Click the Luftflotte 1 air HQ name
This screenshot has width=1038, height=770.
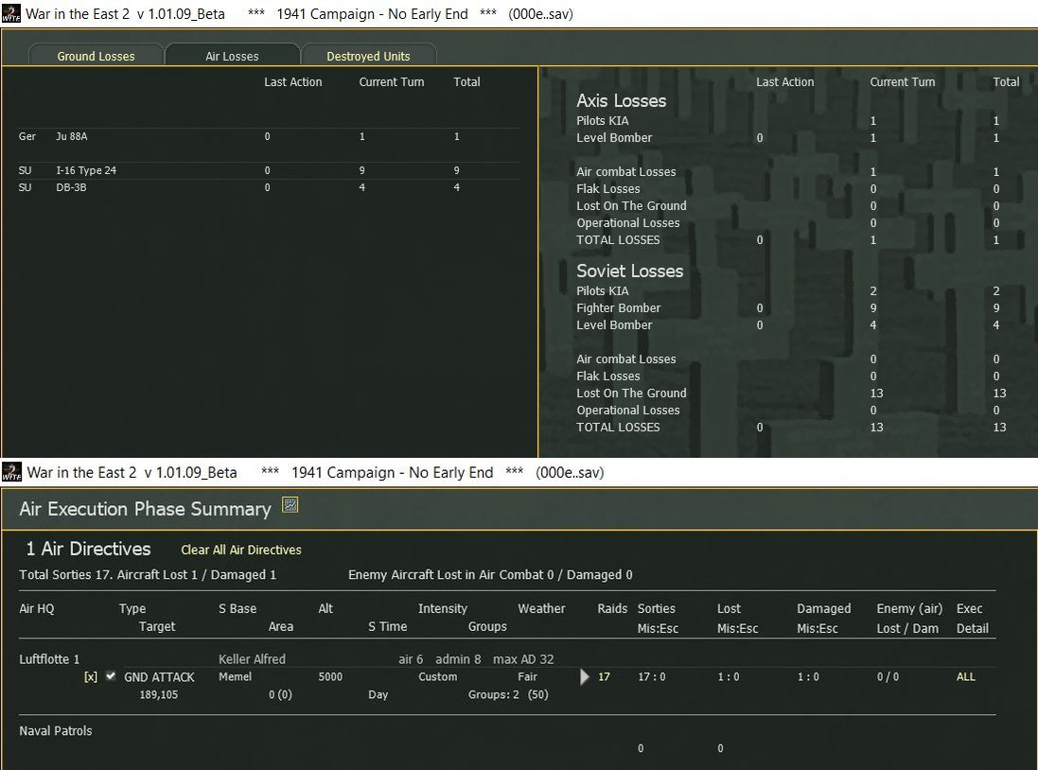(x=49, y=658)
